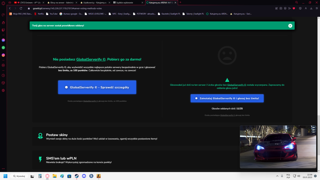Open the send/flow arrow icon
Image resolution: width=320 pixels, height=180 pixels.
tap(289, 8)
